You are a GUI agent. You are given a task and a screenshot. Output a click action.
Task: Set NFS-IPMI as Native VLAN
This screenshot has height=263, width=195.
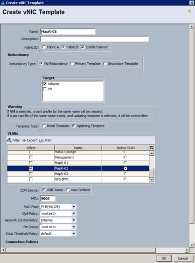pos(125,179)
